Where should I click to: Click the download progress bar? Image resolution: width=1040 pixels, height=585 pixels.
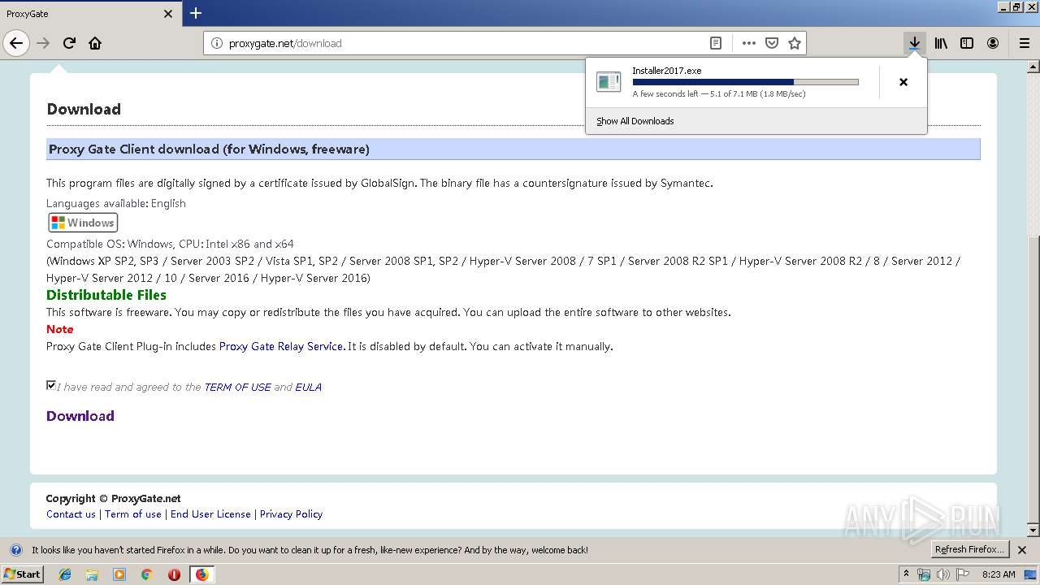pyautogui.click(x=745, y=82)
